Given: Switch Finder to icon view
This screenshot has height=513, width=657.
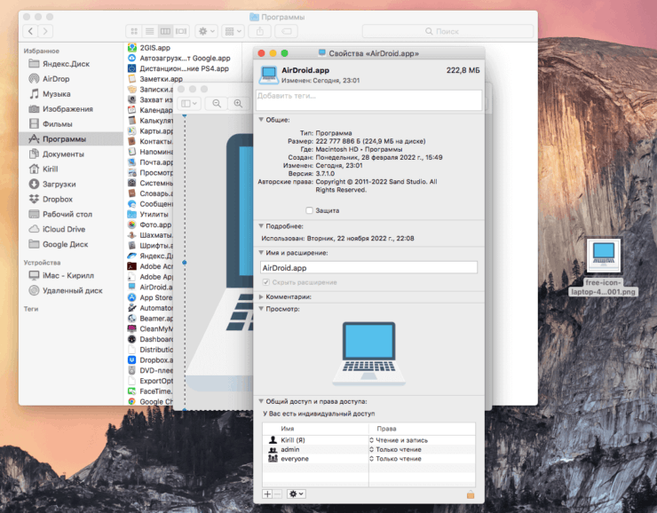Looking at the screenshot, I should [134, 31].
